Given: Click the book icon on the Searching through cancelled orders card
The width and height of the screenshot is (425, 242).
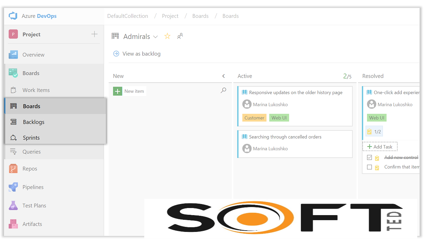Looking at the screenshot, I should click(x=244, y=136).
